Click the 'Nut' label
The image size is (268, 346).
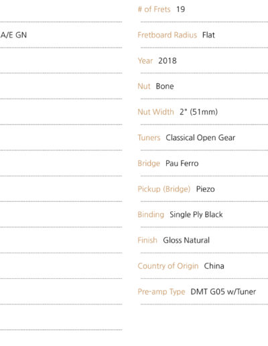[x=144, y=86]
